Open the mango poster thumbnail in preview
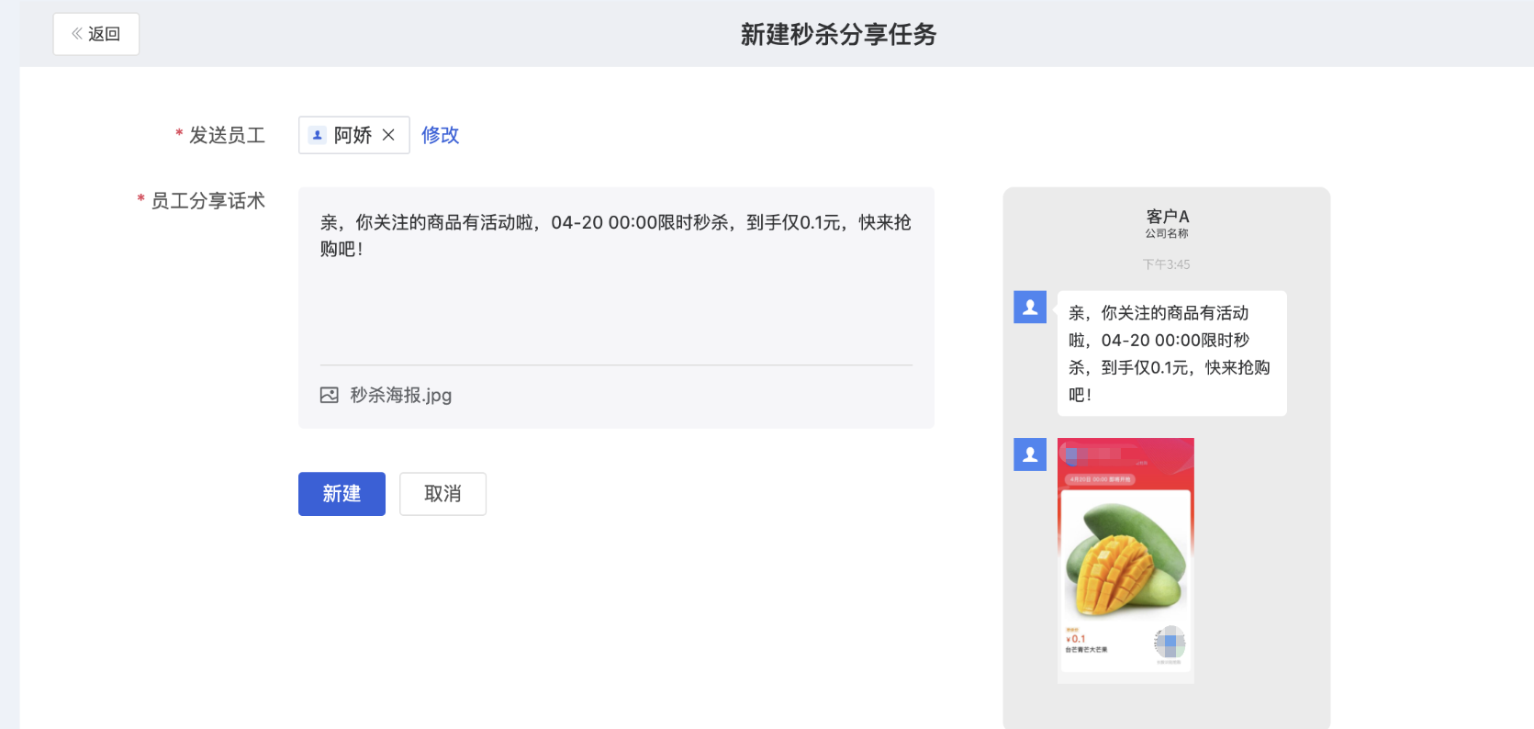Image resolution: width=1534 pixels, height=729 pixels. click(1125, 561)
